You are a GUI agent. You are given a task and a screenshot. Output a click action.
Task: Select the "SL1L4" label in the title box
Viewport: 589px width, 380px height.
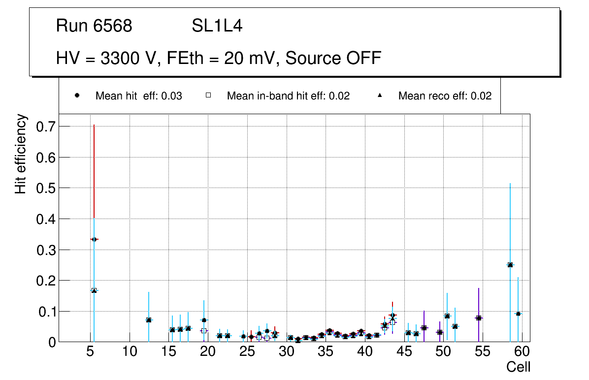[217, 26]
